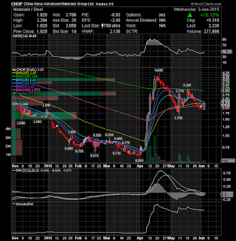Click the RSI(14) indicator label
This screenshot has width=236, height=241.
tap(21, 36)
